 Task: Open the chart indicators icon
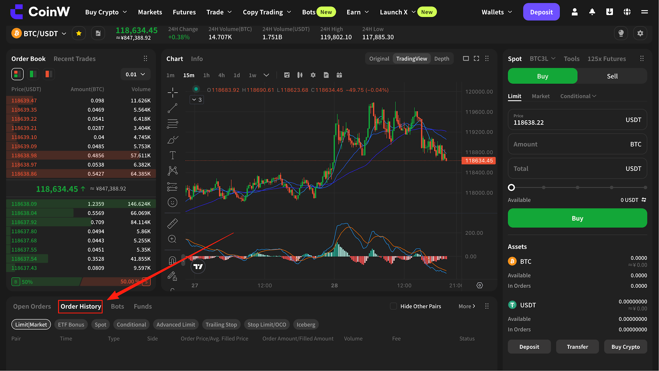pos(287,75)
